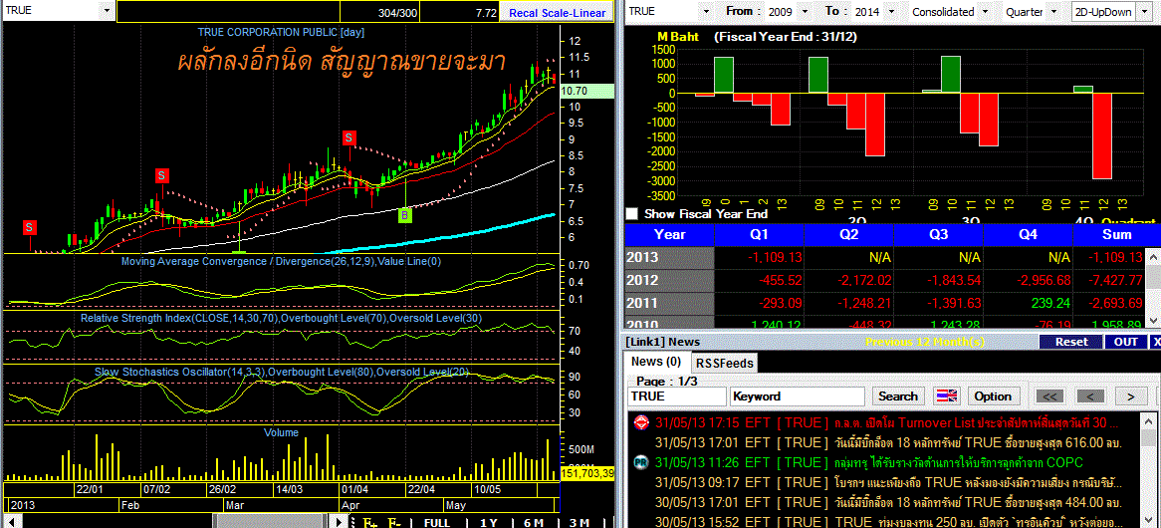Click the red S sell marker near 9
This screenshot has height=528, width=1161.
coord(348,137)
